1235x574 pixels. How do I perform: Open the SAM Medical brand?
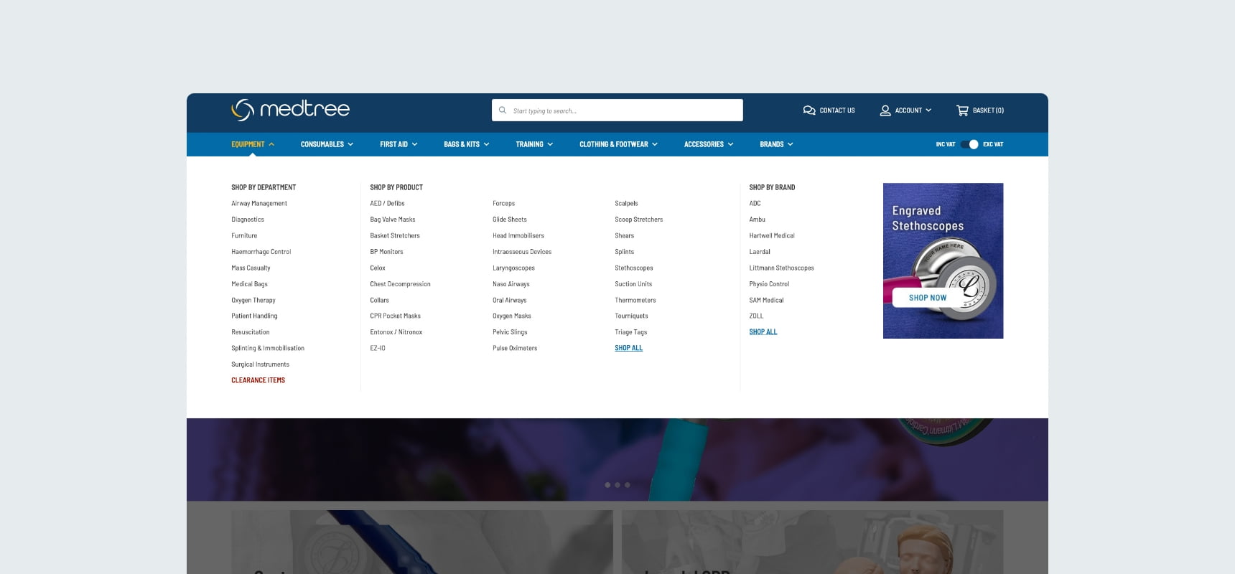[766, 300]
